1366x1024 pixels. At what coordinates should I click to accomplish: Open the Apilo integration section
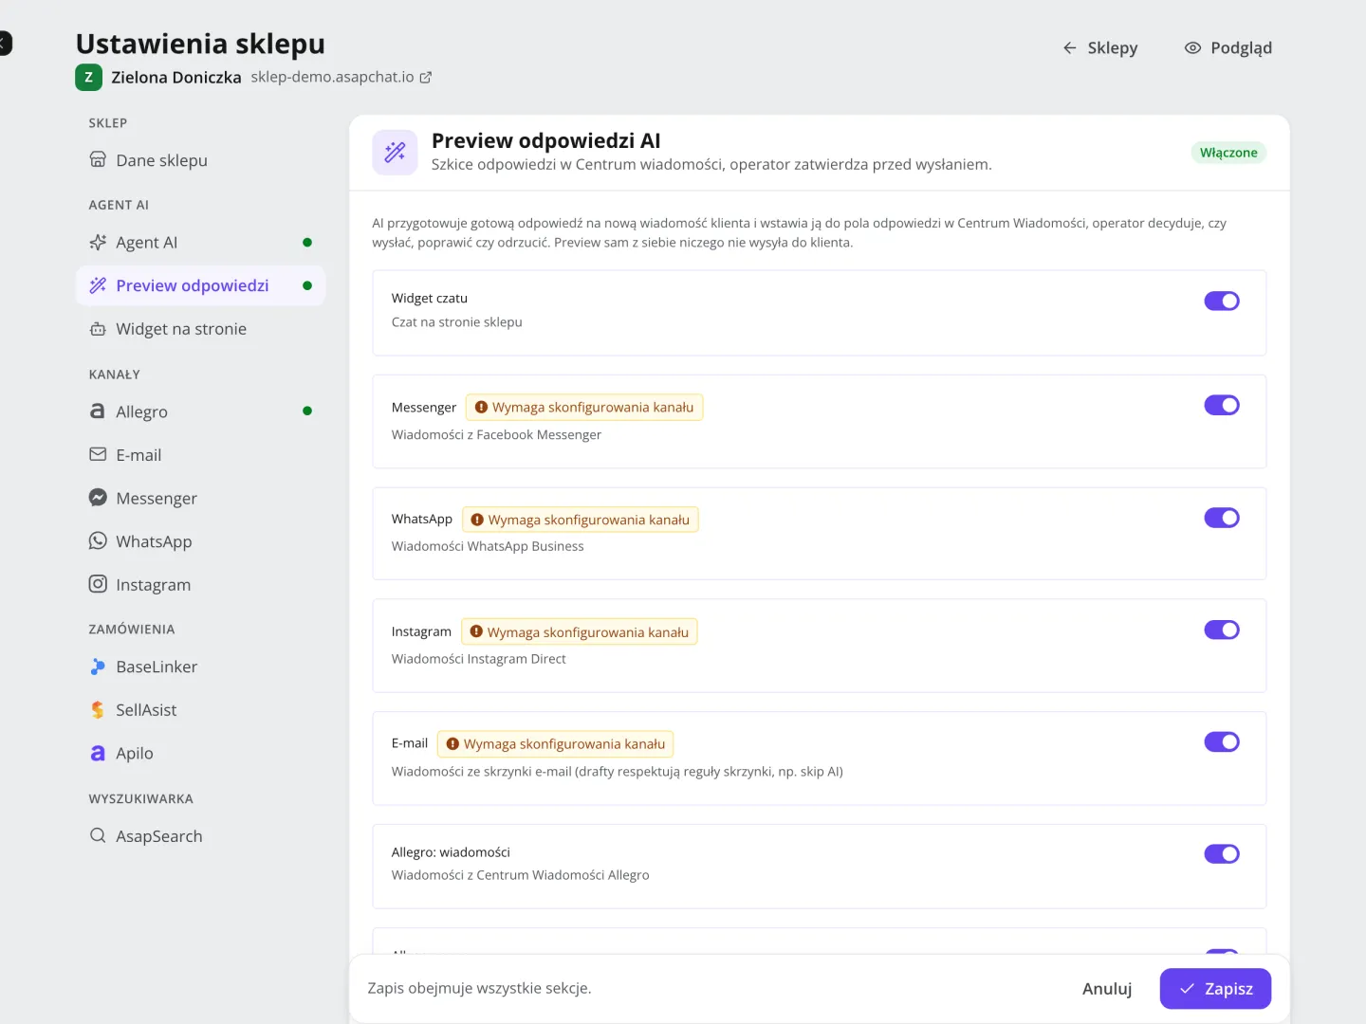(x=200, y=754)
